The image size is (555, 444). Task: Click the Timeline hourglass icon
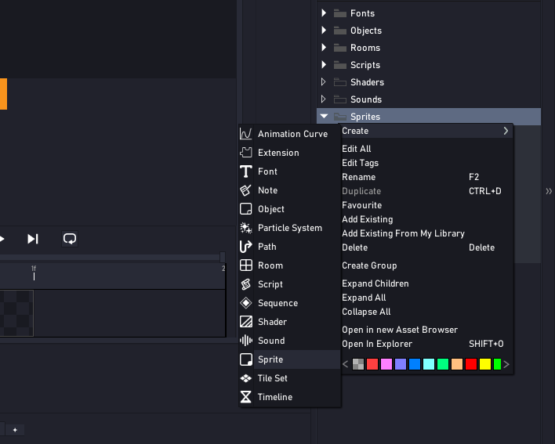point(246,397)
